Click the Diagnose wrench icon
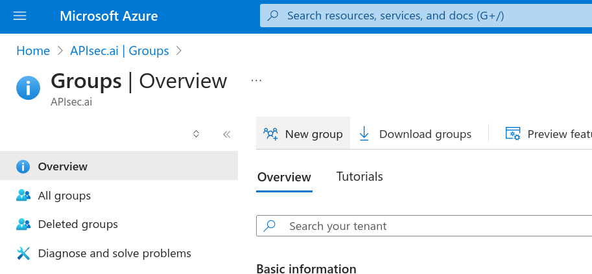The height and width of the screenshot is (274, 592). tap(23, 253)
